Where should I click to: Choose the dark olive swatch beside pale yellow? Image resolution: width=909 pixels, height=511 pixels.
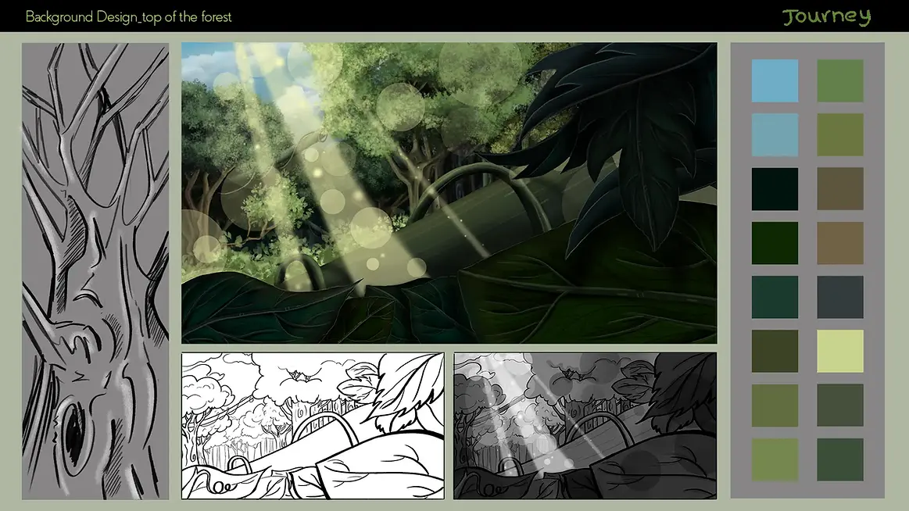point(775,351)
